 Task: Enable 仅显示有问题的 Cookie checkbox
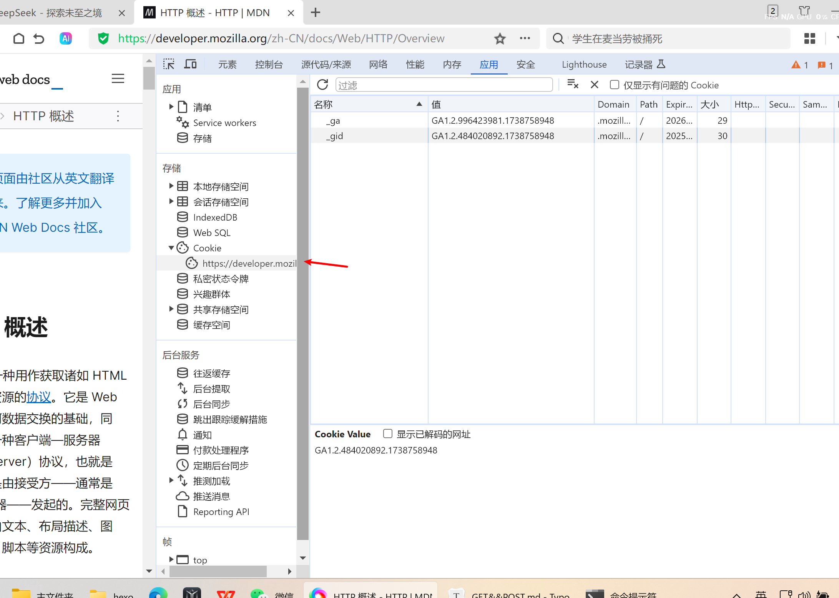614,85
